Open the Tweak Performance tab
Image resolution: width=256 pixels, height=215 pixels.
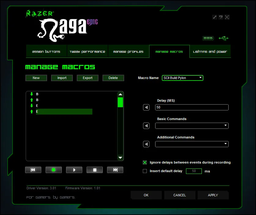pos(87,51)
